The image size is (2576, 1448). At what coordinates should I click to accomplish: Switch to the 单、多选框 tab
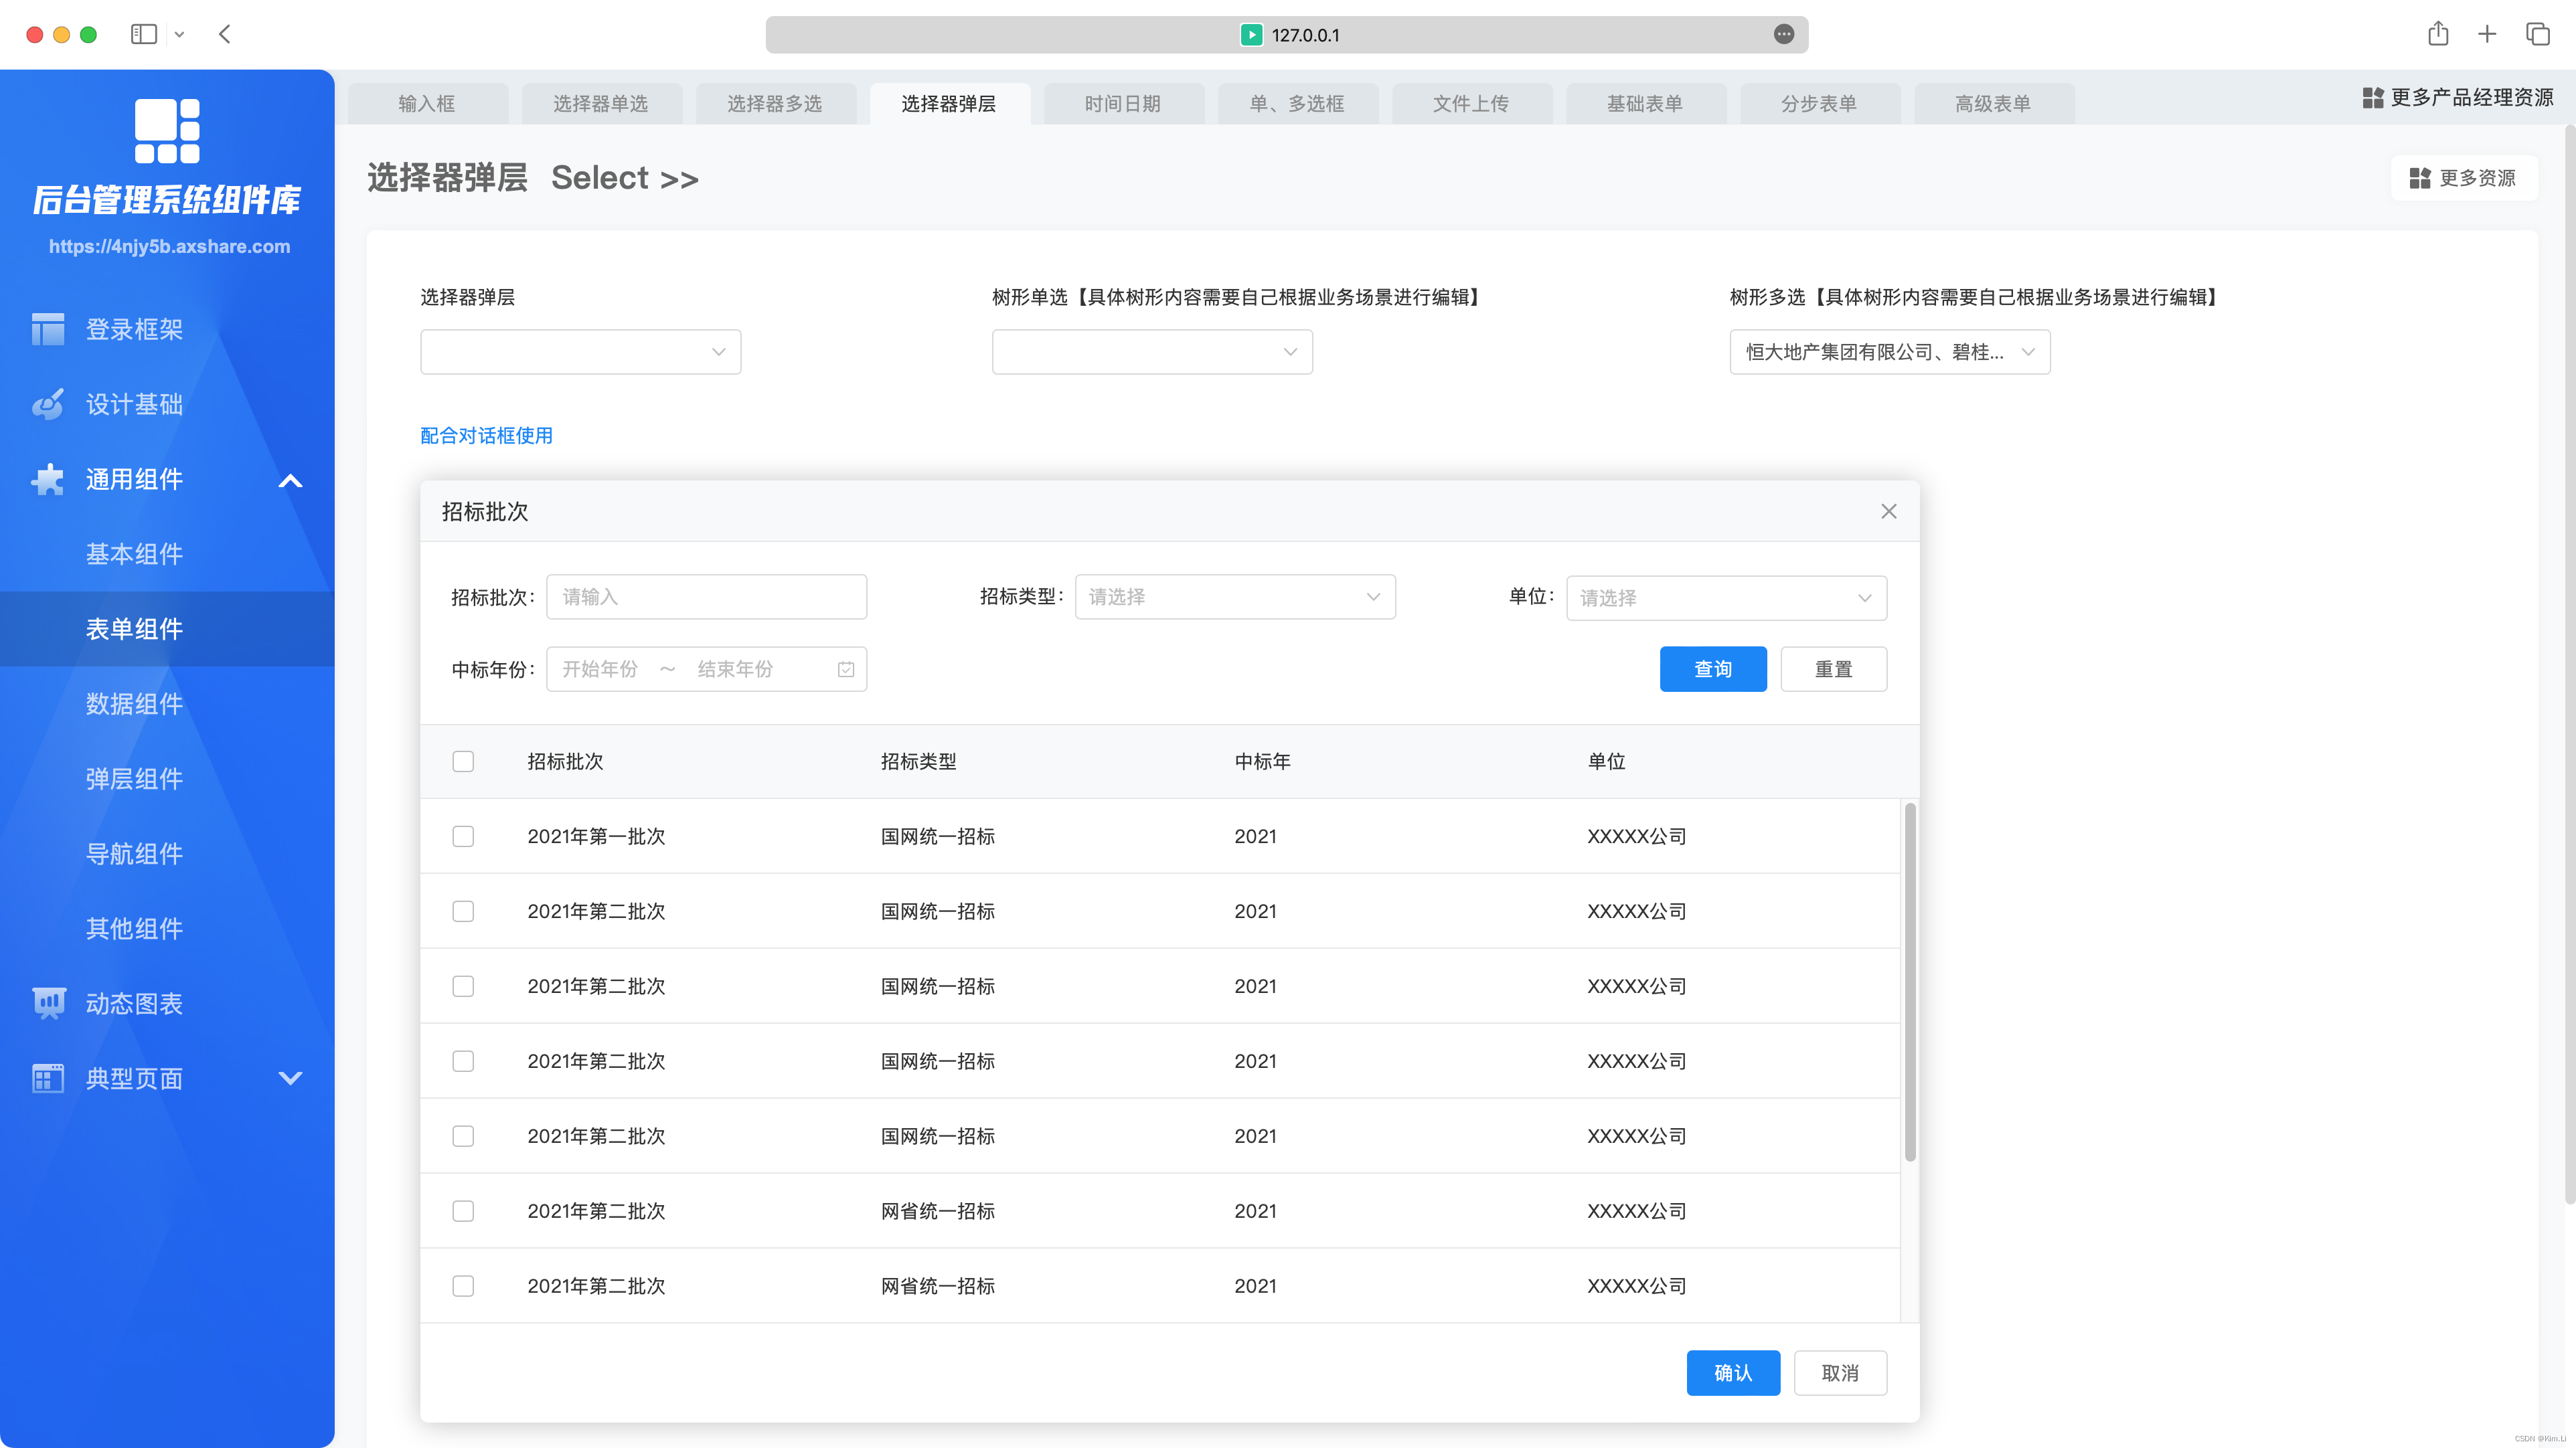point(1297,104)
